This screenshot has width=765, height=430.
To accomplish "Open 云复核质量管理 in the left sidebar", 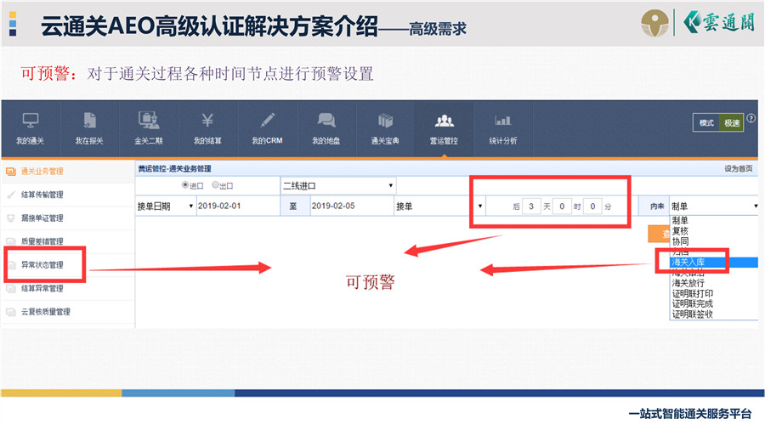I will point(45,312).
